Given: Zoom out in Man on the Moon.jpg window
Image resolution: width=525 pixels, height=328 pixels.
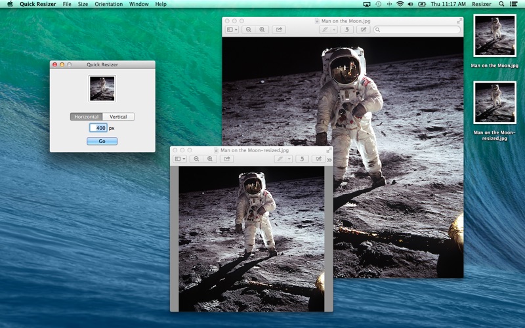Looking at the screenshot, I should 249,30.
